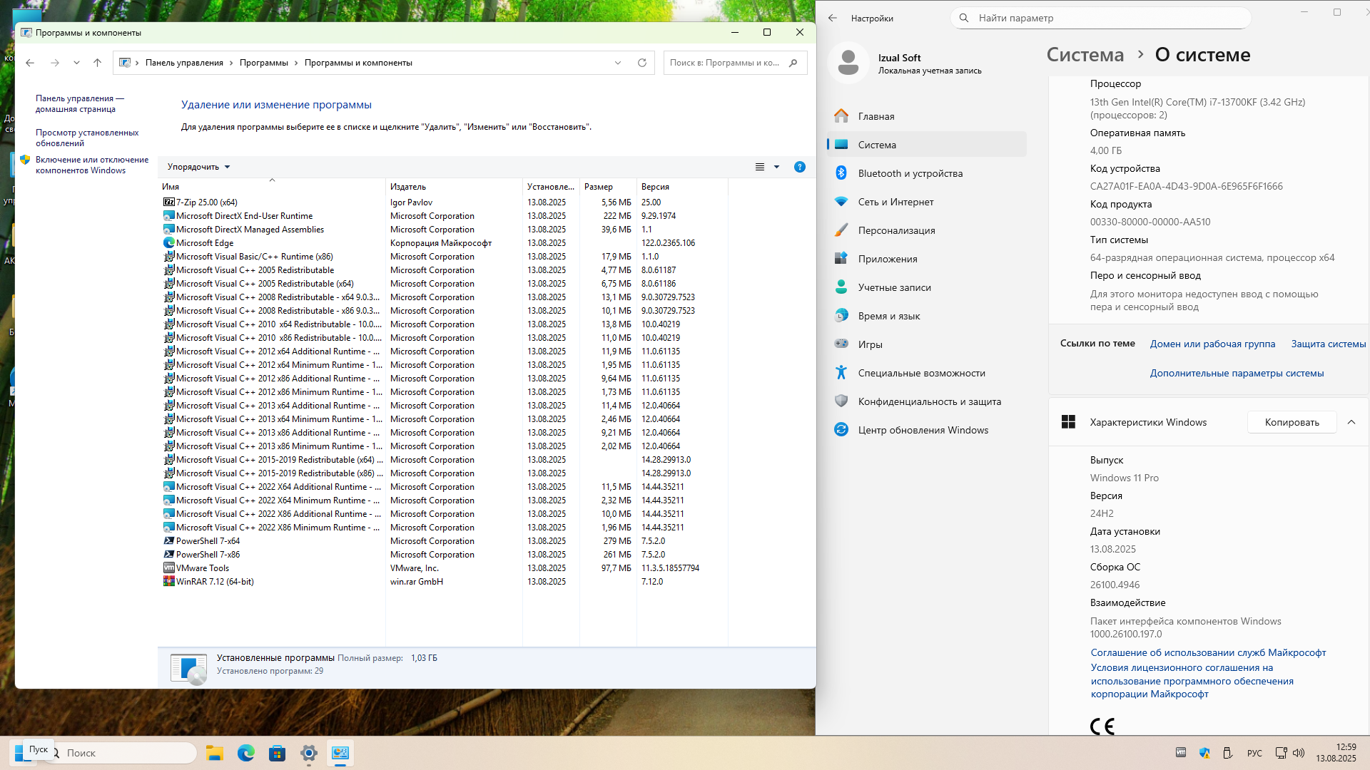Viewport: 1370px width, 770px height.
Task: Click Панель управления in breadcrumb path
Action: coord(184,63)
